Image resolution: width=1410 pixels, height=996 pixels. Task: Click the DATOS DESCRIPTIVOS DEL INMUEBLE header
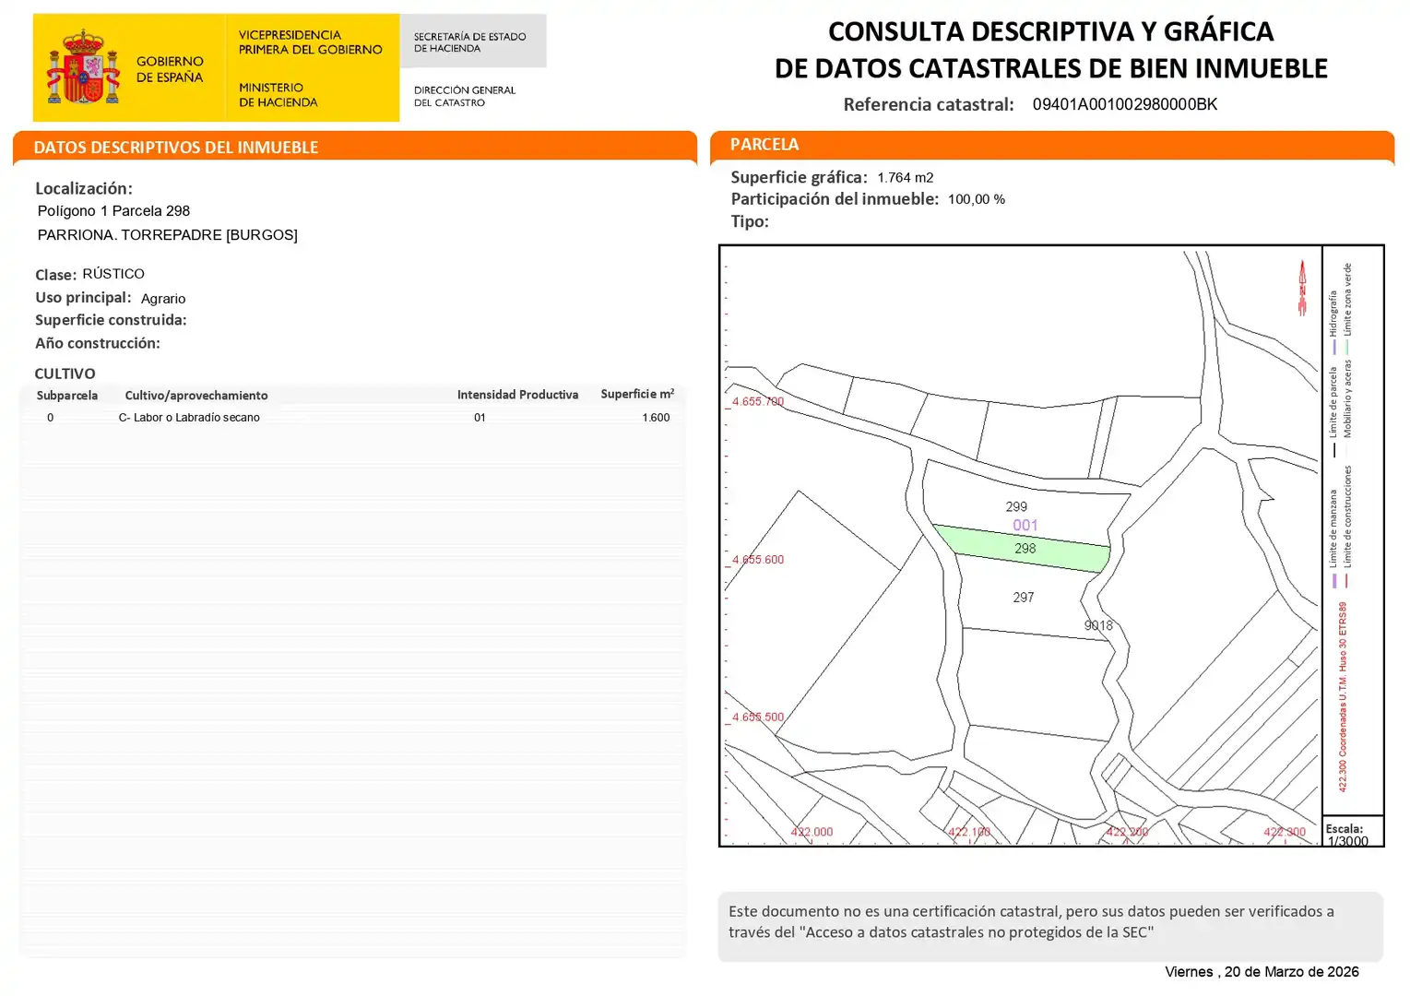(x=176, y=148)
